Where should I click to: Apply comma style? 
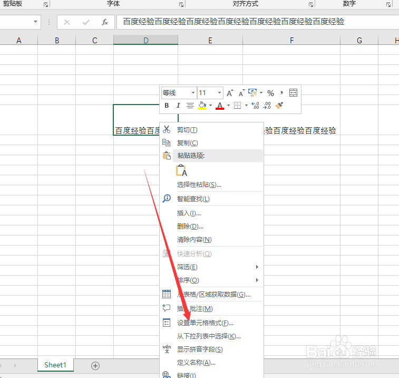[281, 93]
